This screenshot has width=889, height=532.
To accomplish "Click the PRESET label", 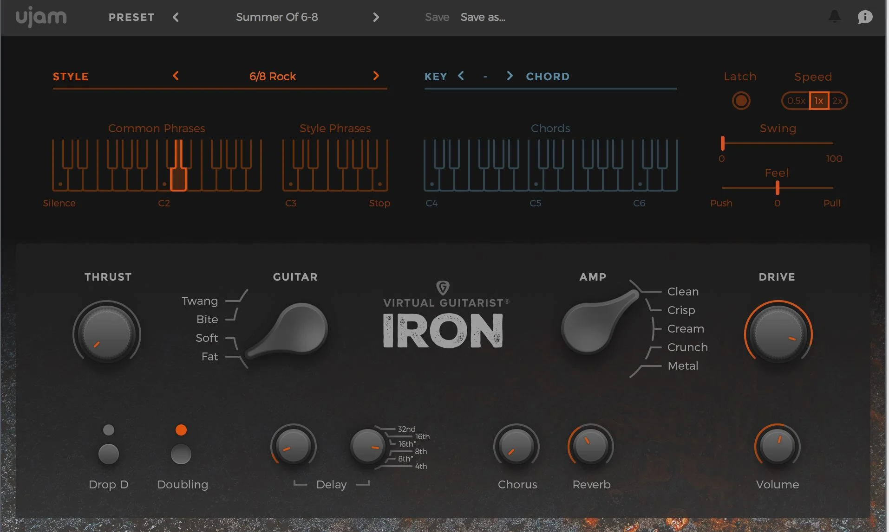I will coord(131,17).
